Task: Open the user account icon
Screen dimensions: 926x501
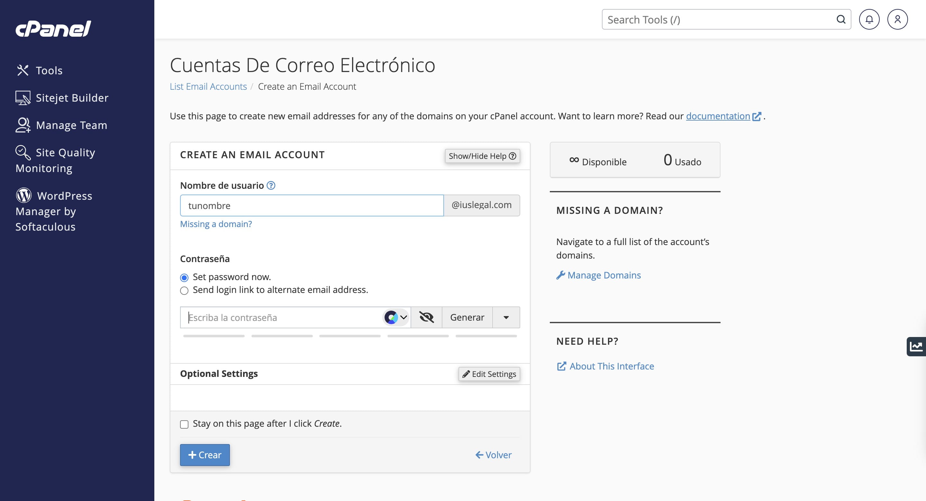Action: point(897,19)
